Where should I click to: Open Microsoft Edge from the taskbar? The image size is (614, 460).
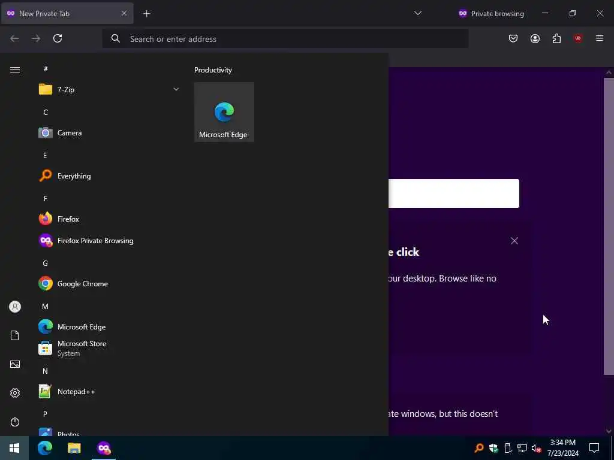click(x=45, y=448)
